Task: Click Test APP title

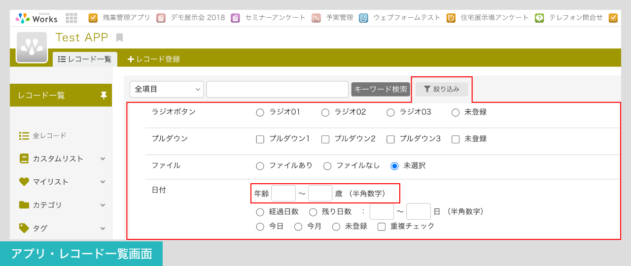Action: [82, 37]
